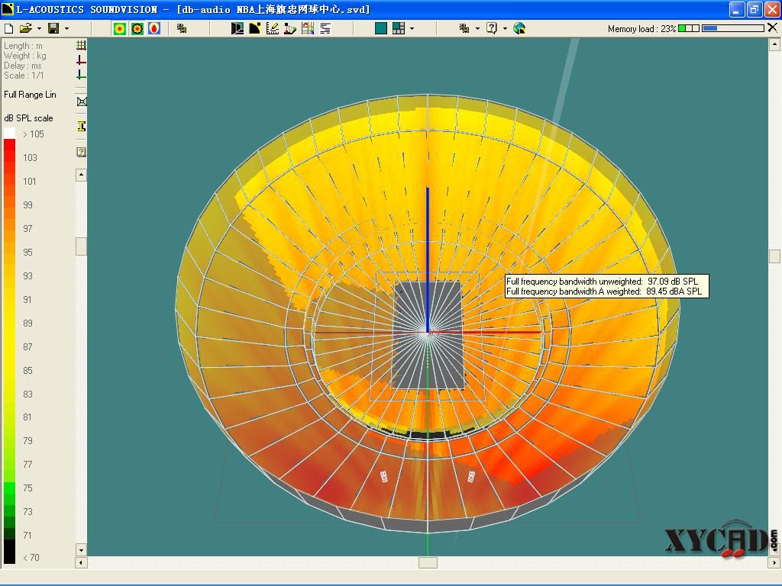Image resolution: width=782 pixels, height=586 pixels.
Task: Click the side panel scroll down arrow
Action: pos(81,550)
